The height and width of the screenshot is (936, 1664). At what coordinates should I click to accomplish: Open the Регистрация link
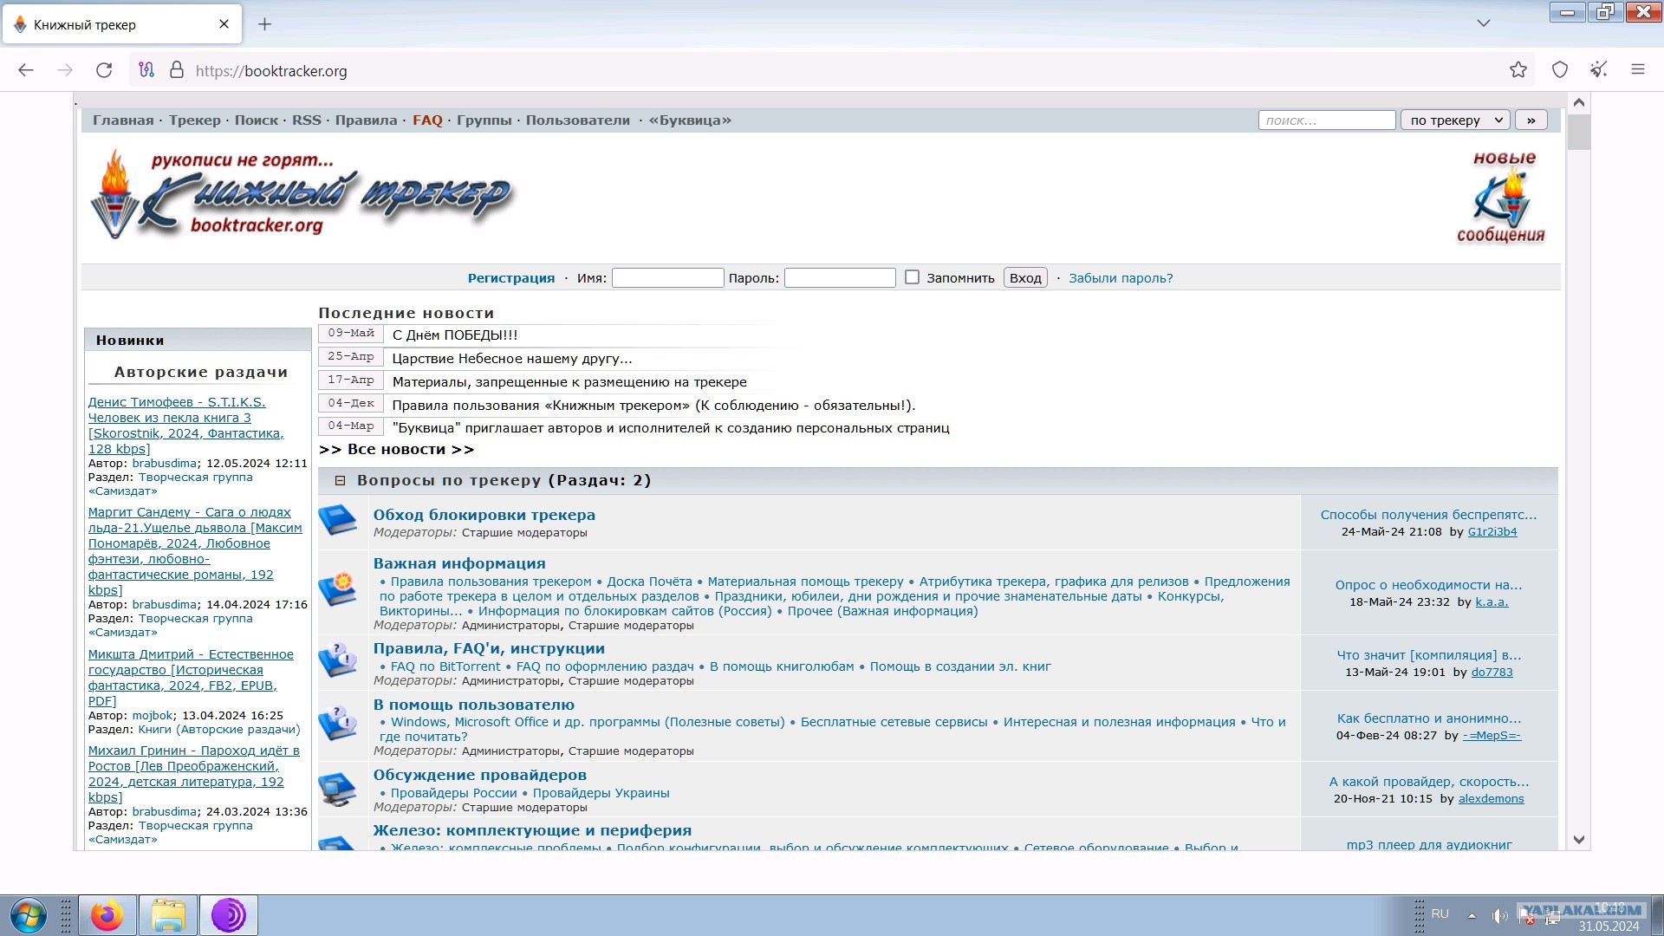[511, 278]
